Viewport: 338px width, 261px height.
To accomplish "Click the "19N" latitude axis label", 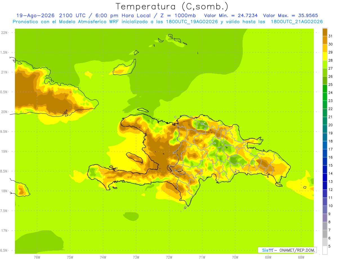I will click(4, 151).
